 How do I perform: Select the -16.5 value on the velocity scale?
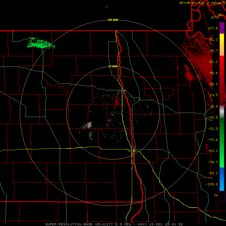point(213,118)
